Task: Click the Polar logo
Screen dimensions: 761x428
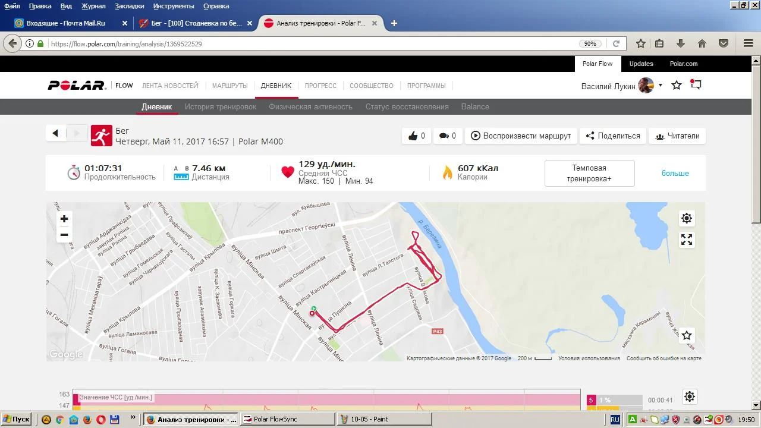Action: (x=76, y=86)
